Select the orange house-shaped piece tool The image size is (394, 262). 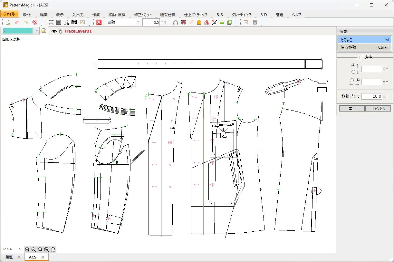point(198,22)
